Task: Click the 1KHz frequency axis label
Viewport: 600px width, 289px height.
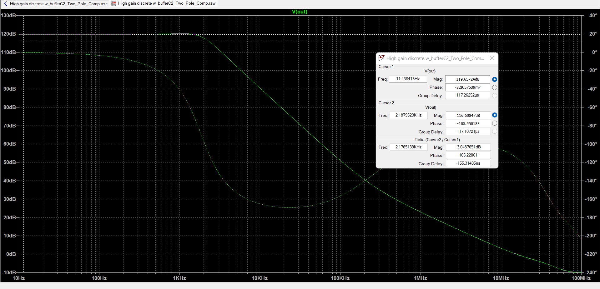Action: (x=179, y=278)
